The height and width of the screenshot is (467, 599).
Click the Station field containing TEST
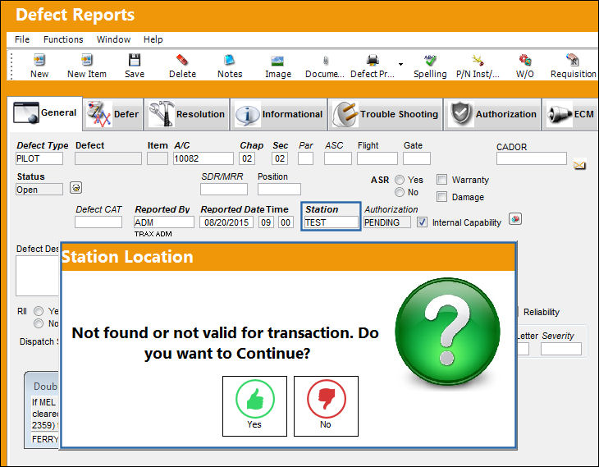[332, 222]
